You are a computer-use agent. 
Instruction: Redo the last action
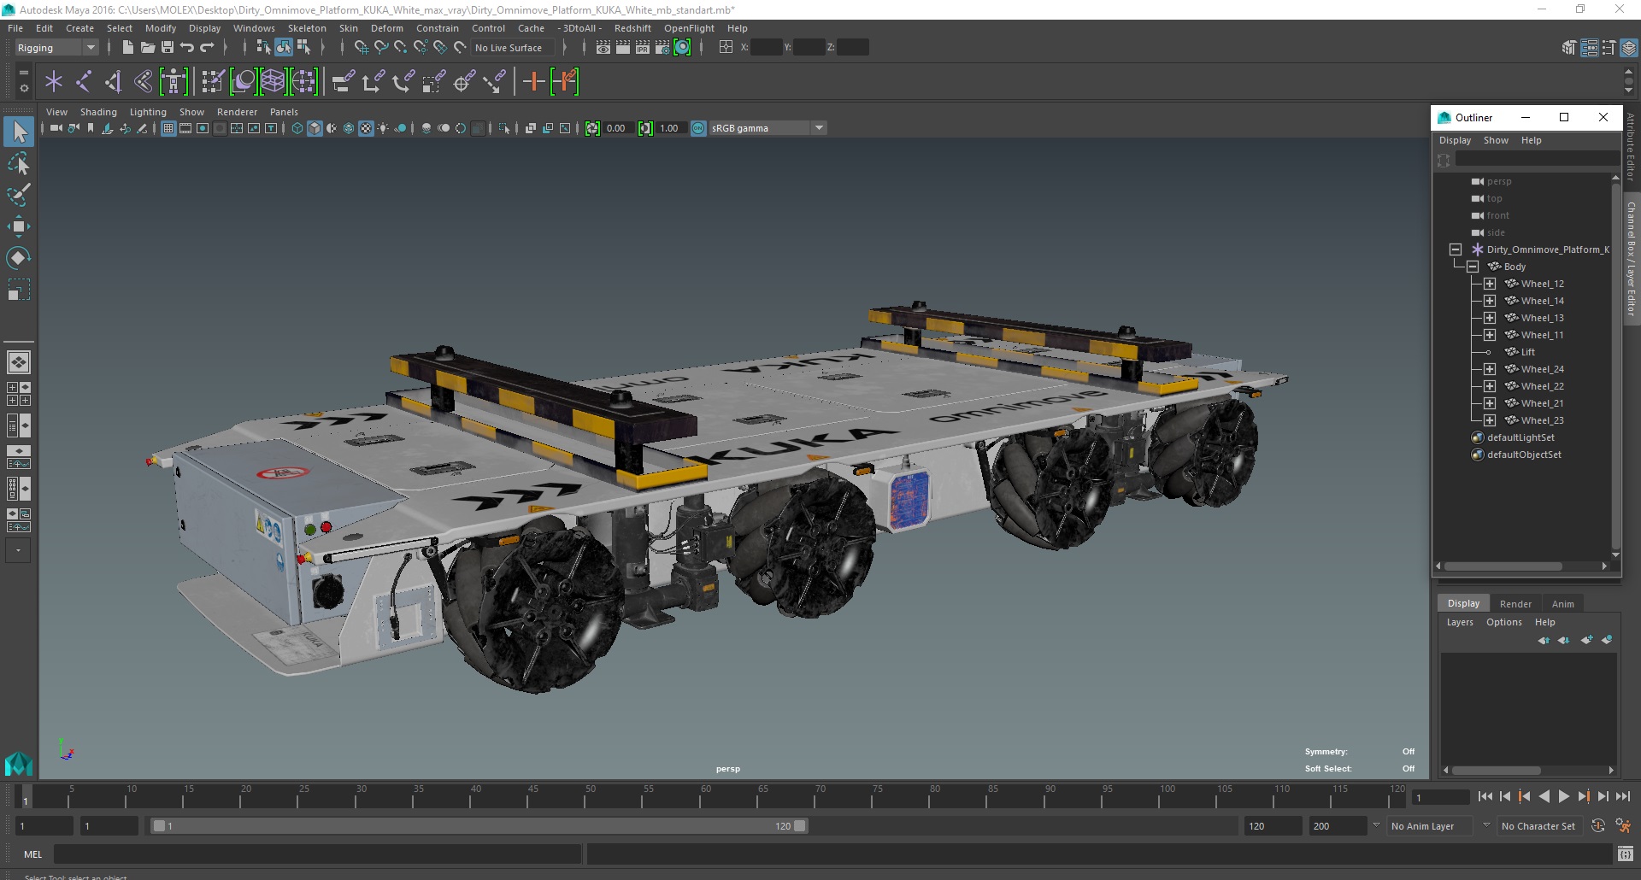[207, 48]
